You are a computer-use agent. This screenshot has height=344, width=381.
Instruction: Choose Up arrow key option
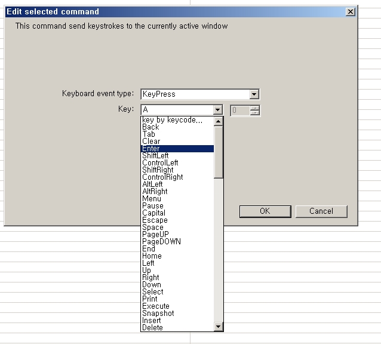[x=177, y=271]
